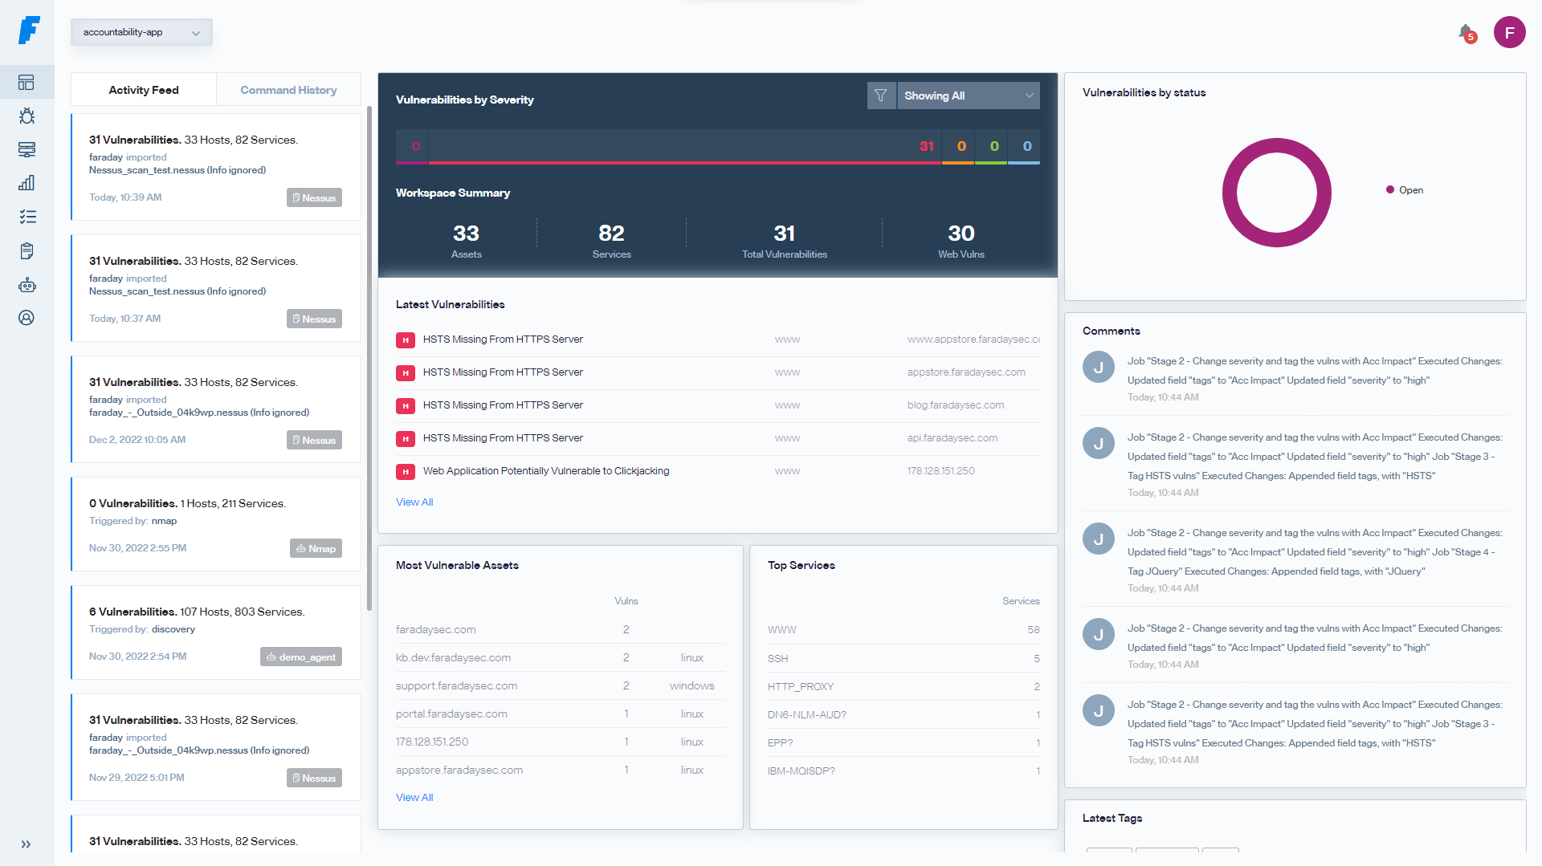Click the severity filter funnel icon

(x=881, y=96)
